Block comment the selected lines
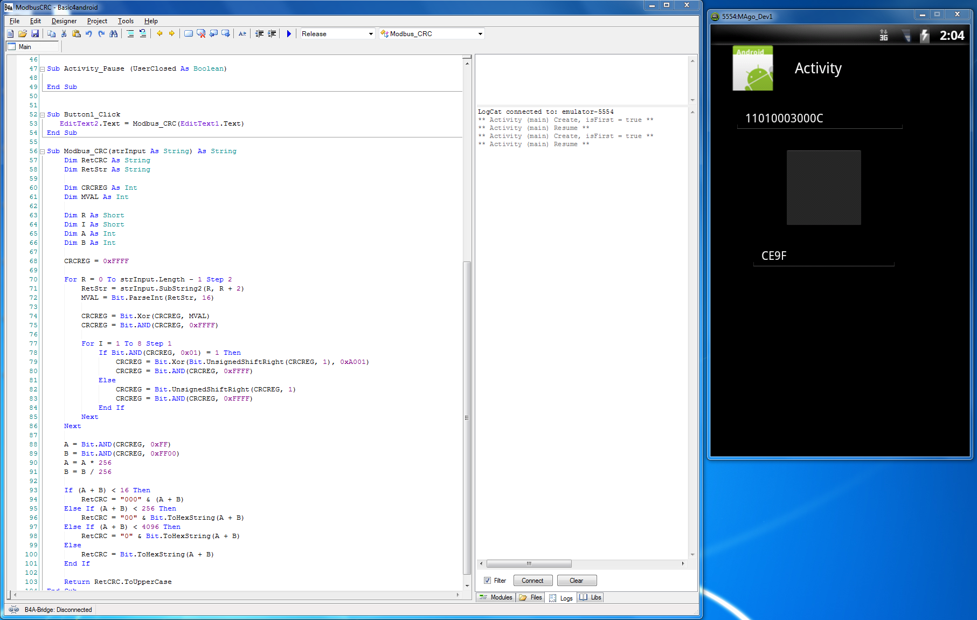This screenshot has width=977, height=620. click(130, 34)
